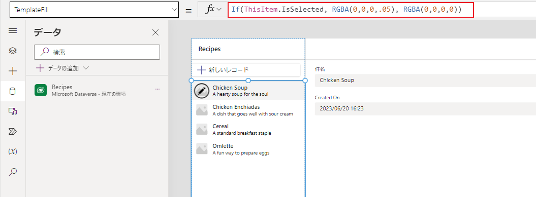Expand the データの追加 chevron

86,68
